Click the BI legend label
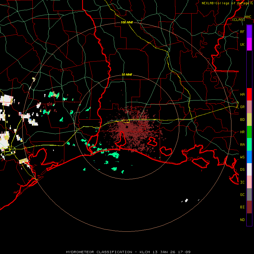This screenshot has width=254, height=254. coord(242,207)
